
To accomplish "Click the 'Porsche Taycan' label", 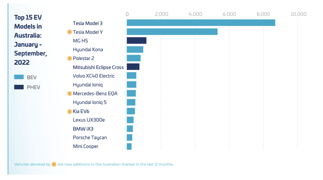I will 90,138.
